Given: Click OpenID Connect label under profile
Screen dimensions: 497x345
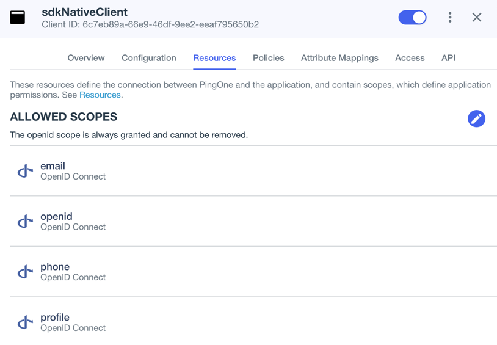Looking at the screenshot, I should 73,328.
